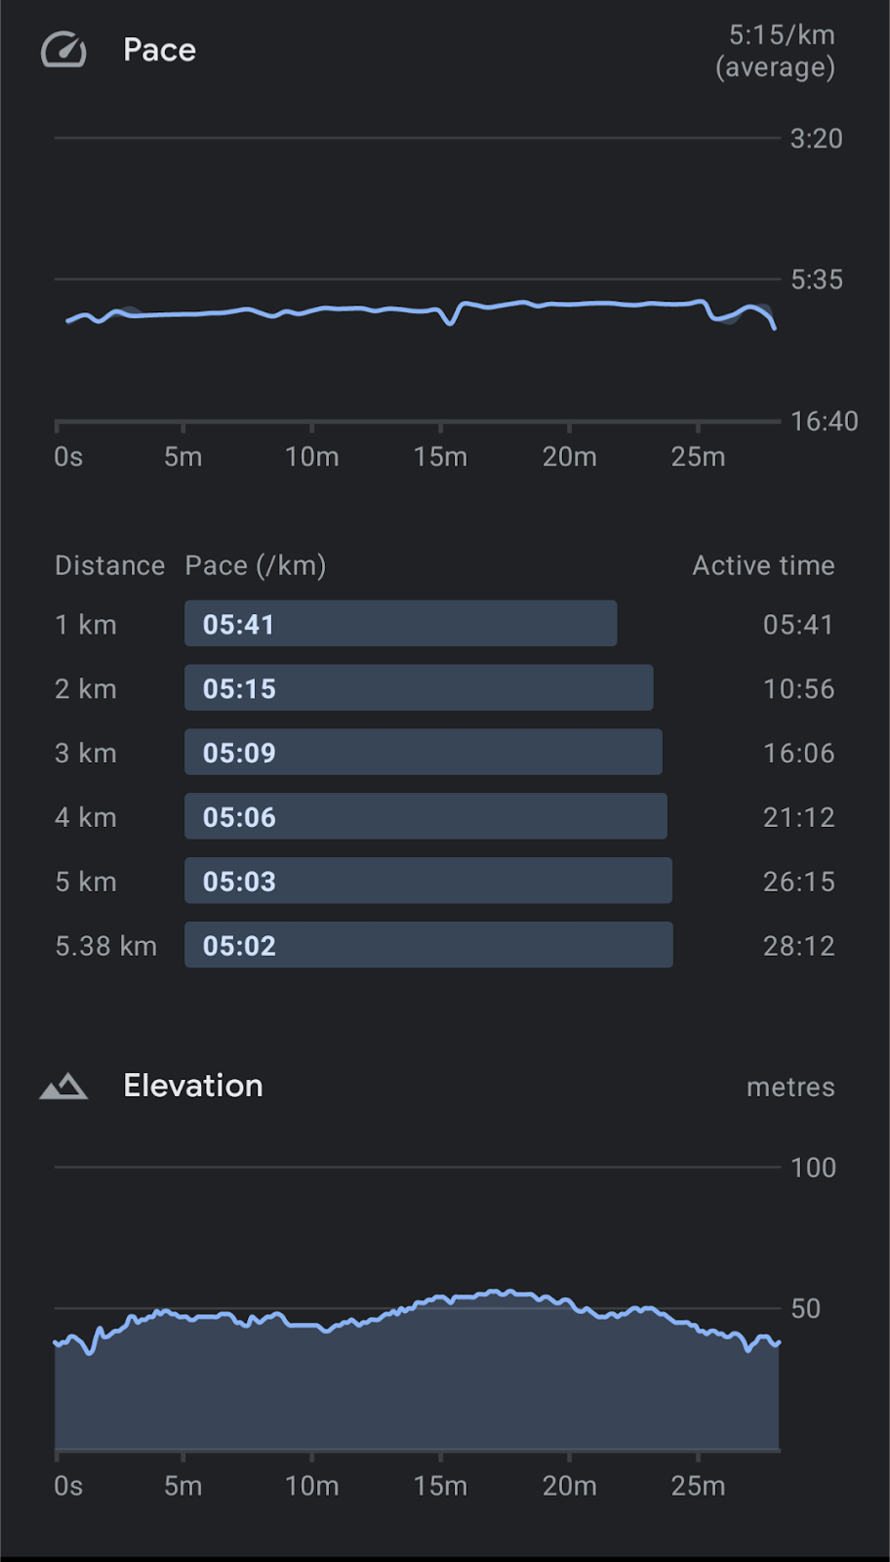Select the 1 km split bar 05:41
This screenshot has height=1562, width=890.
(400, 624)
